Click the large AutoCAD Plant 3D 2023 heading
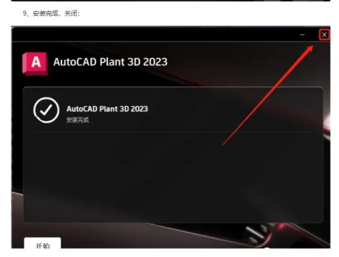The width and height of the screenshot is (339, 257). [x=110, y=62]
